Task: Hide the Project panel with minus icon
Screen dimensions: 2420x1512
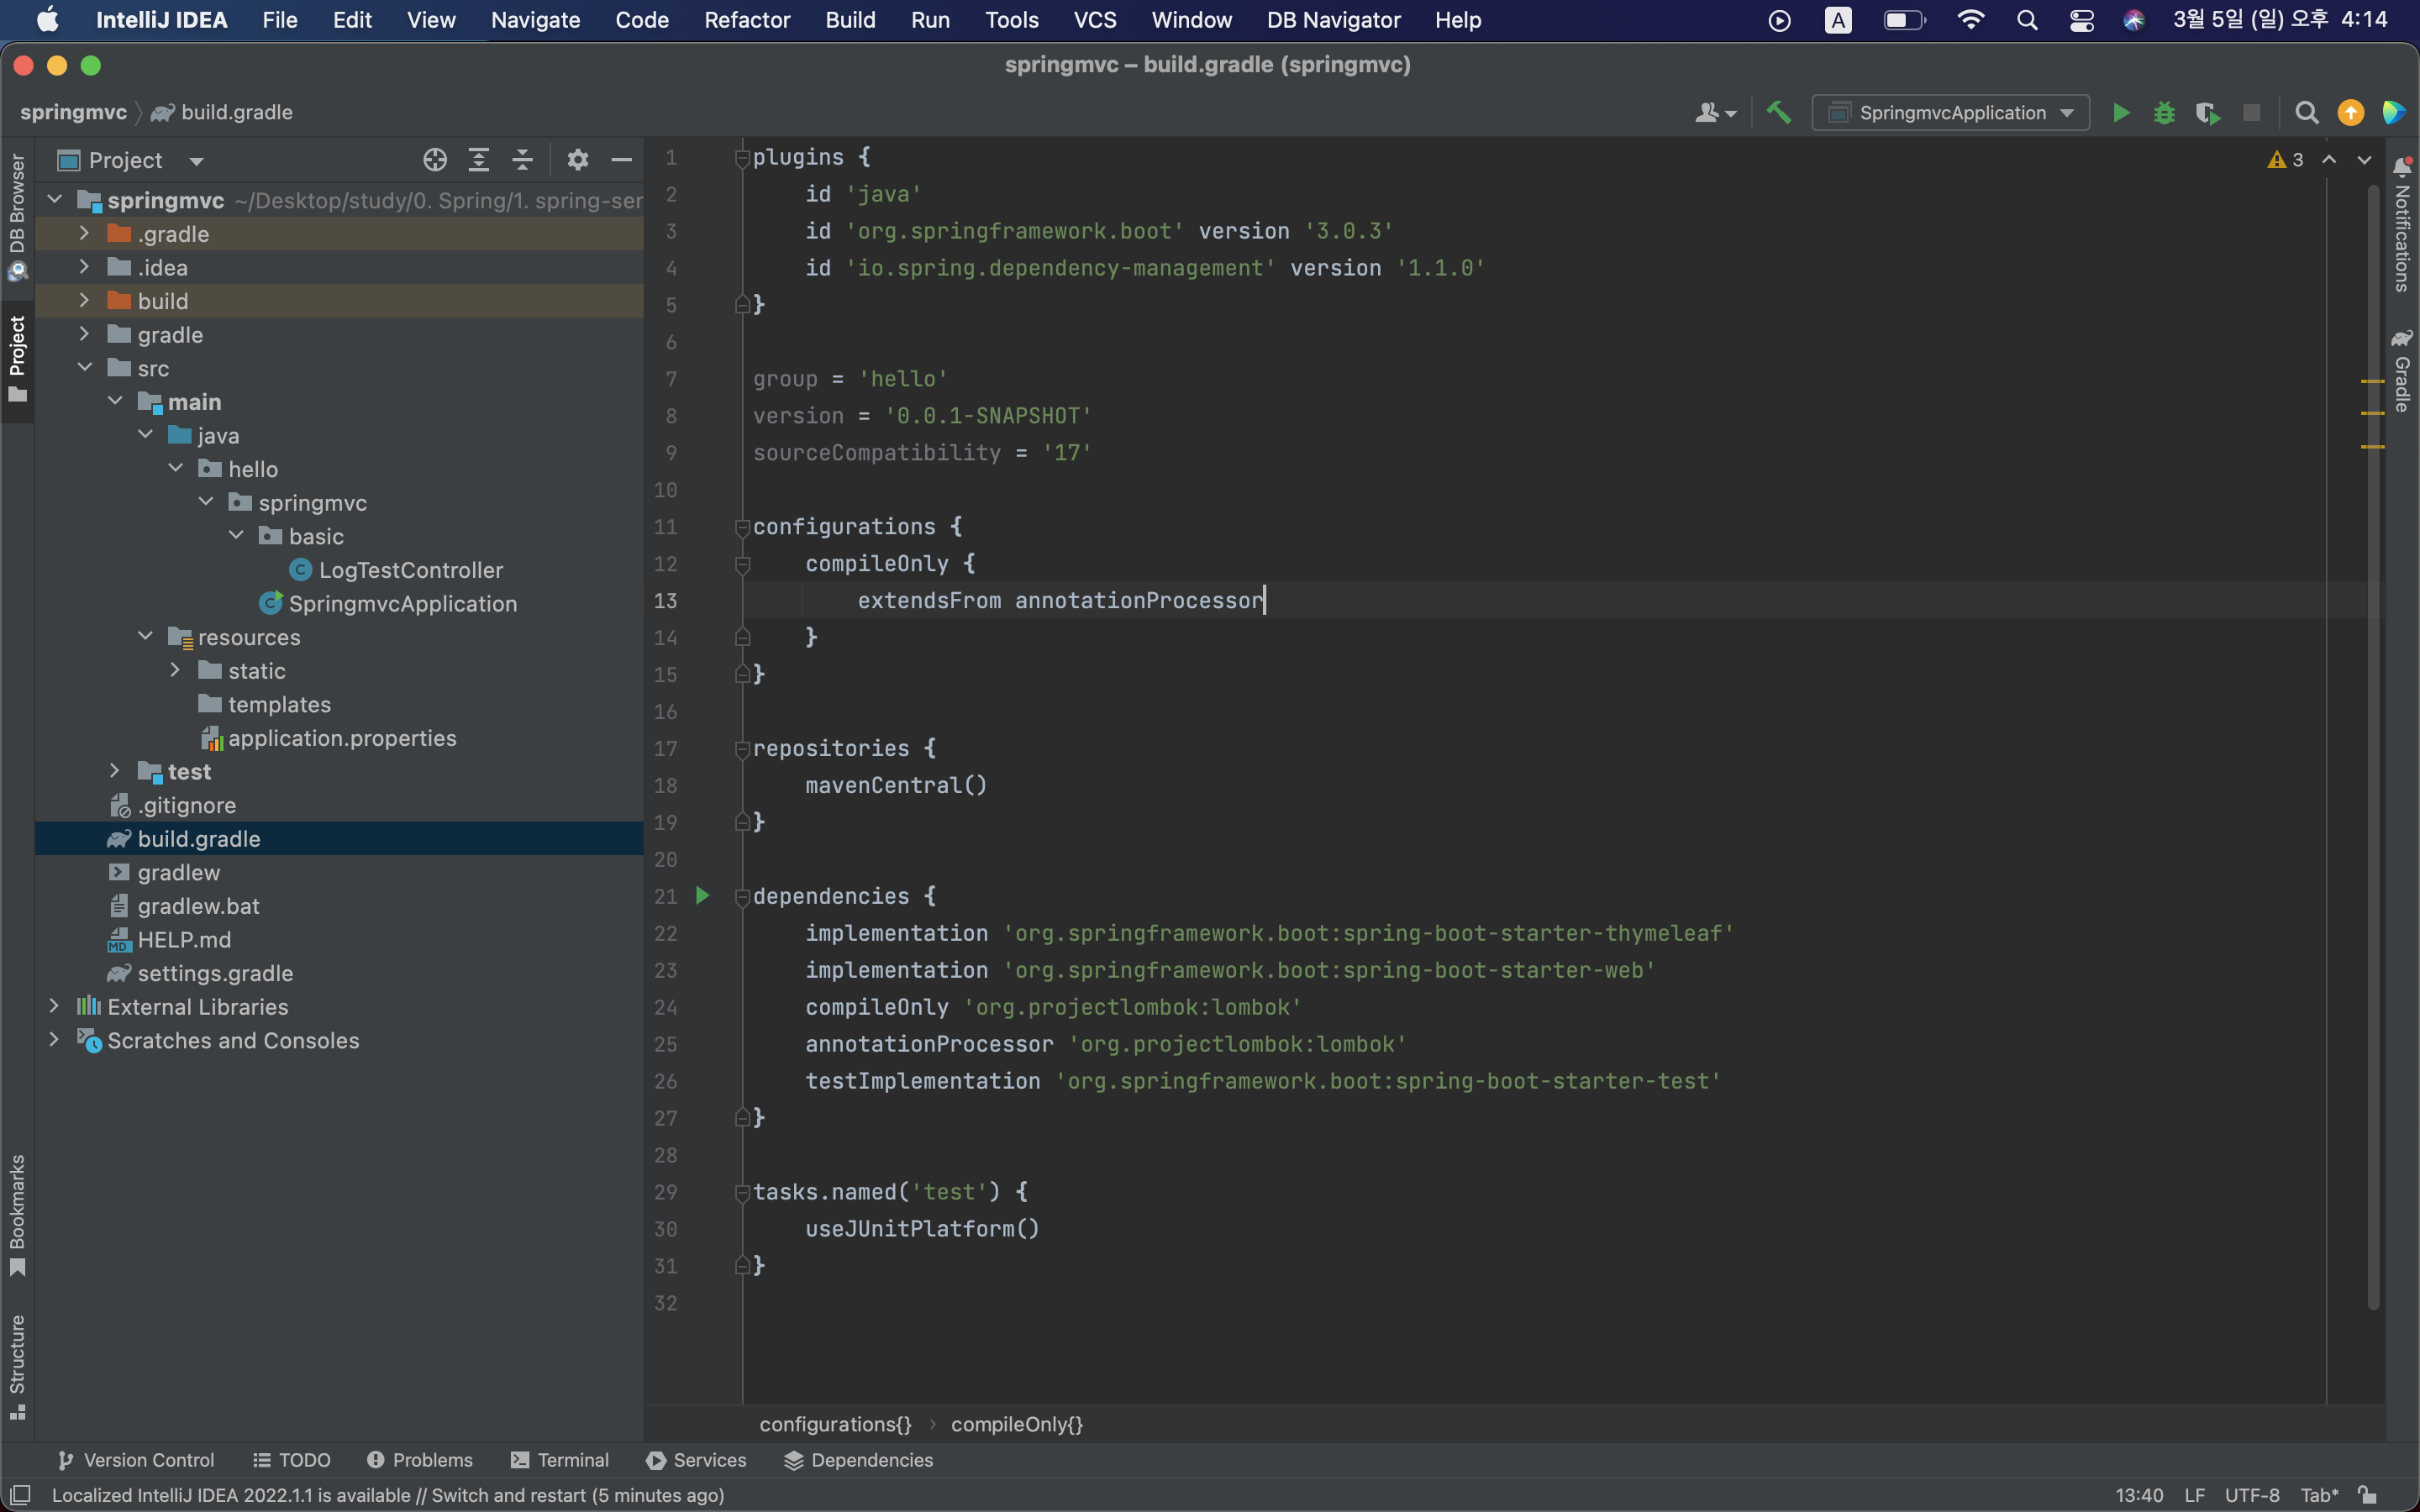Action: click(621, 160)
